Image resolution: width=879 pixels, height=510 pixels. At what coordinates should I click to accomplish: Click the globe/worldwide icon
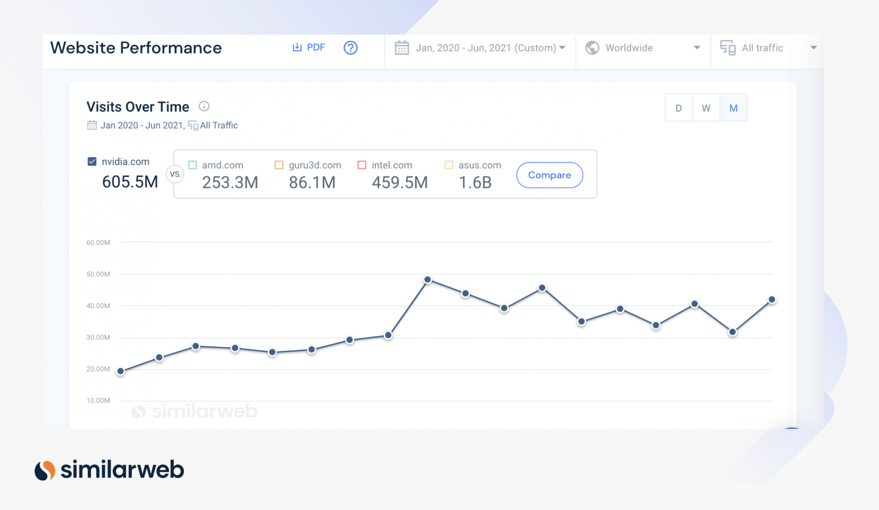coord(592,47)
